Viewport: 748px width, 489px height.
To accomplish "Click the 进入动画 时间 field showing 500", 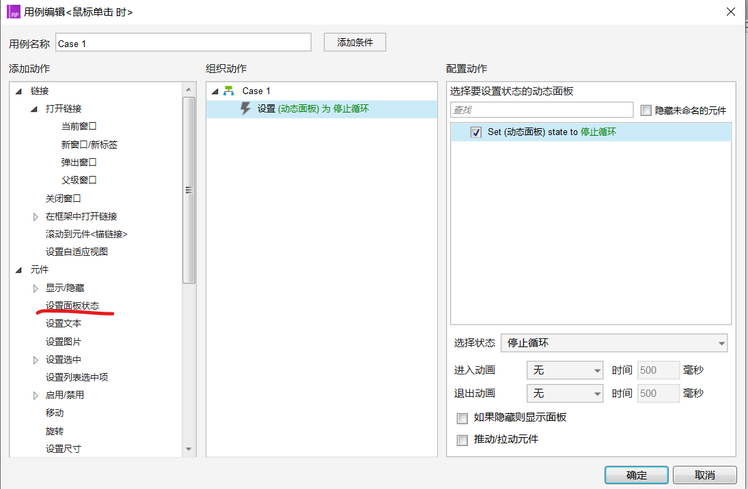I will (659, 370).
